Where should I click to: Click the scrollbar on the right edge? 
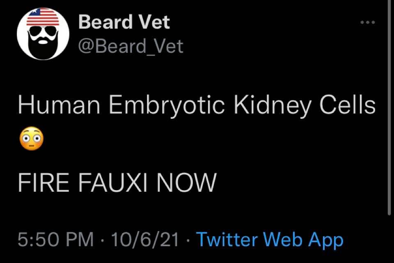click(x=389, y=107)
